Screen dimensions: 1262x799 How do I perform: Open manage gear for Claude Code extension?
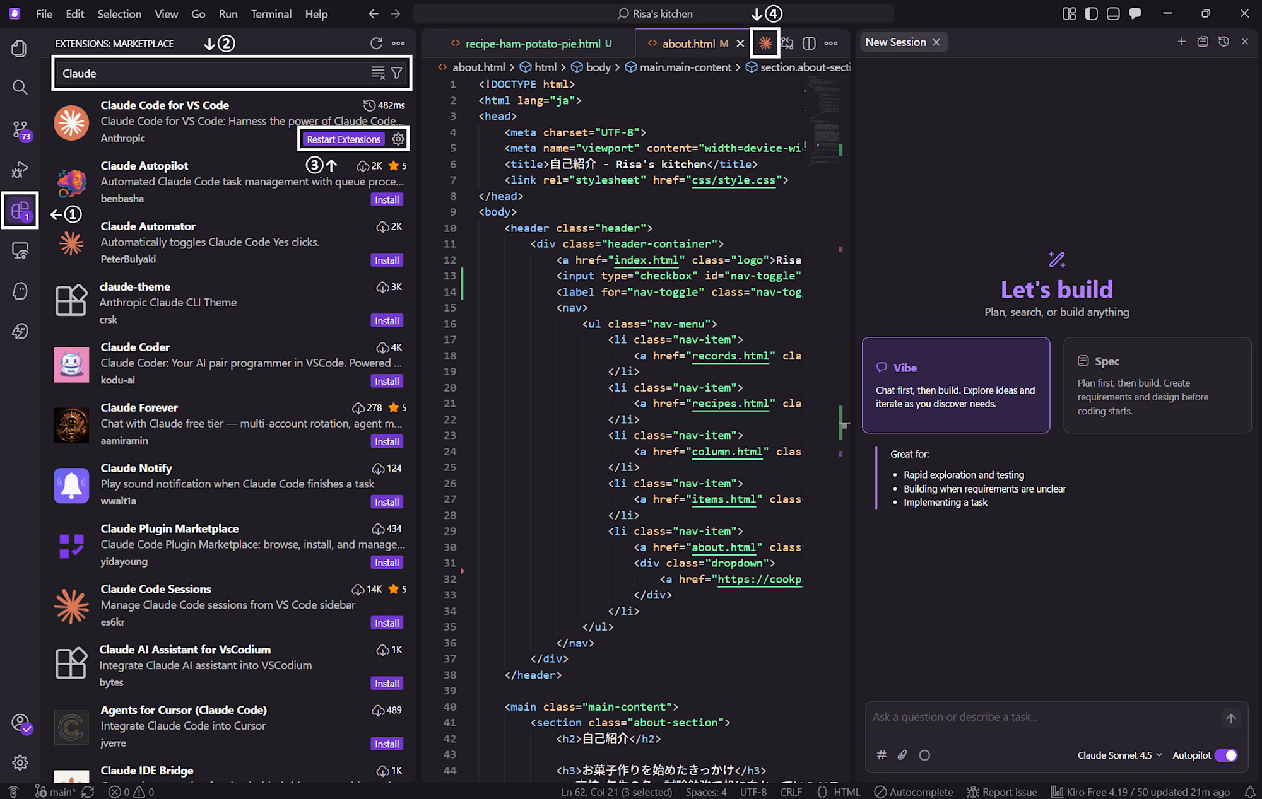pyautogui.click(x=398, y=139)
